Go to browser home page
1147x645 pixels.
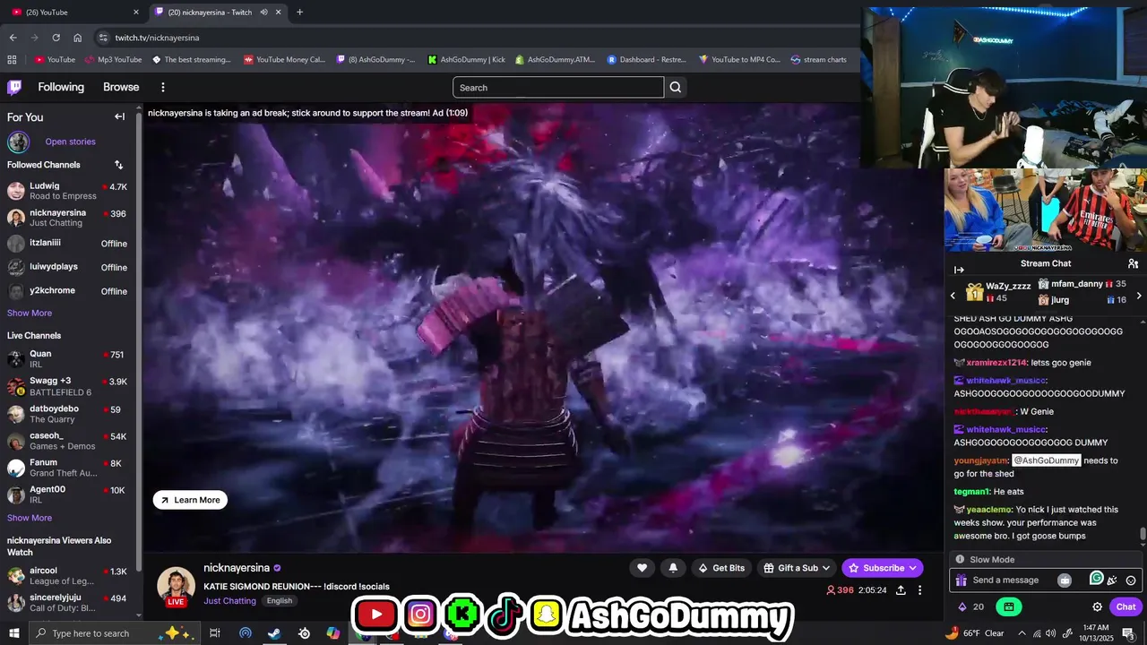77,38
